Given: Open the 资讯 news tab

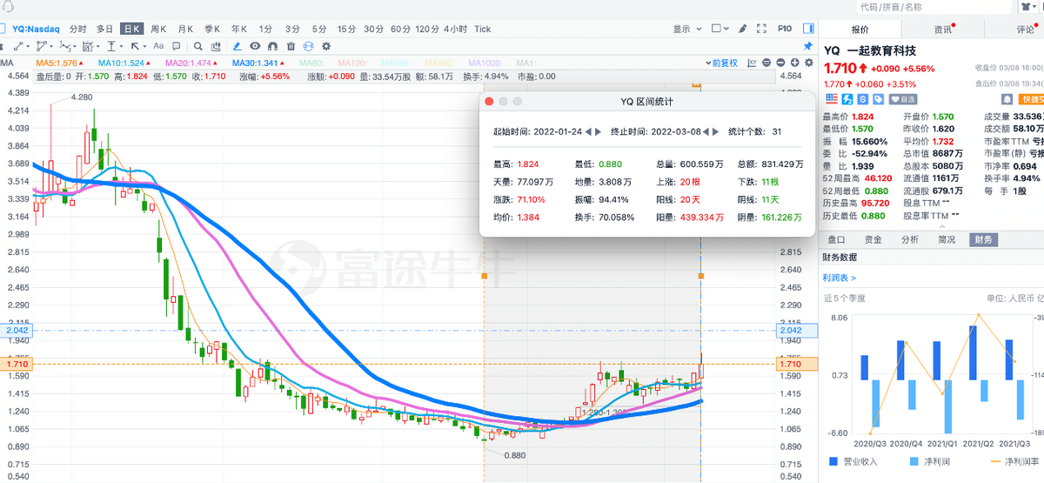Looking at the screenshot, I should pyautogui.click(x=943, y=29).
